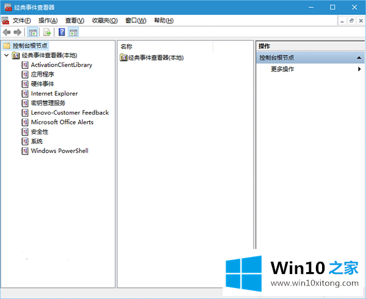Open the 帮助(H) menu
Image resolution: width=366 pixels, height=299 pixels.
pyautogui.click(x=164, y=21)
